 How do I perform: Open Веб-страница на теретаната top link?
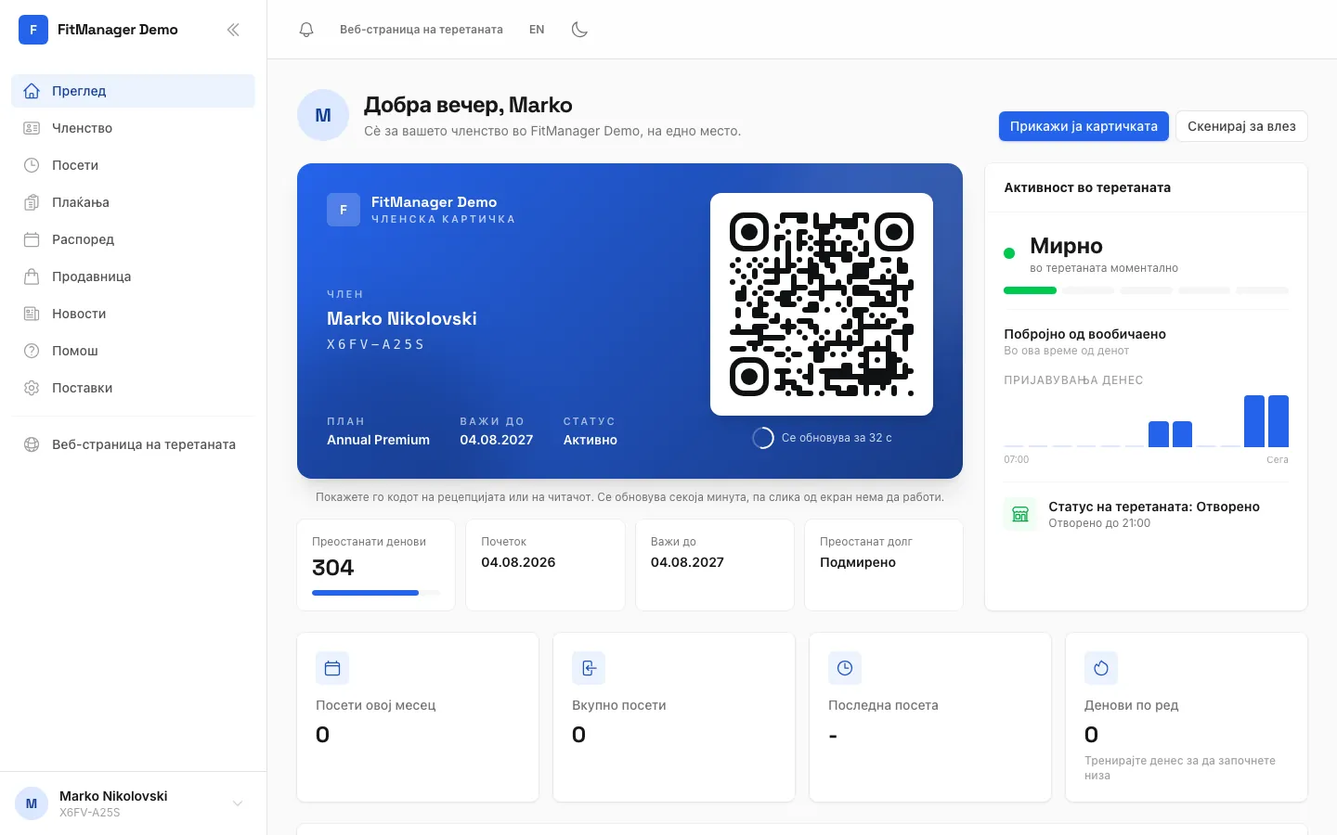point(422,30)
